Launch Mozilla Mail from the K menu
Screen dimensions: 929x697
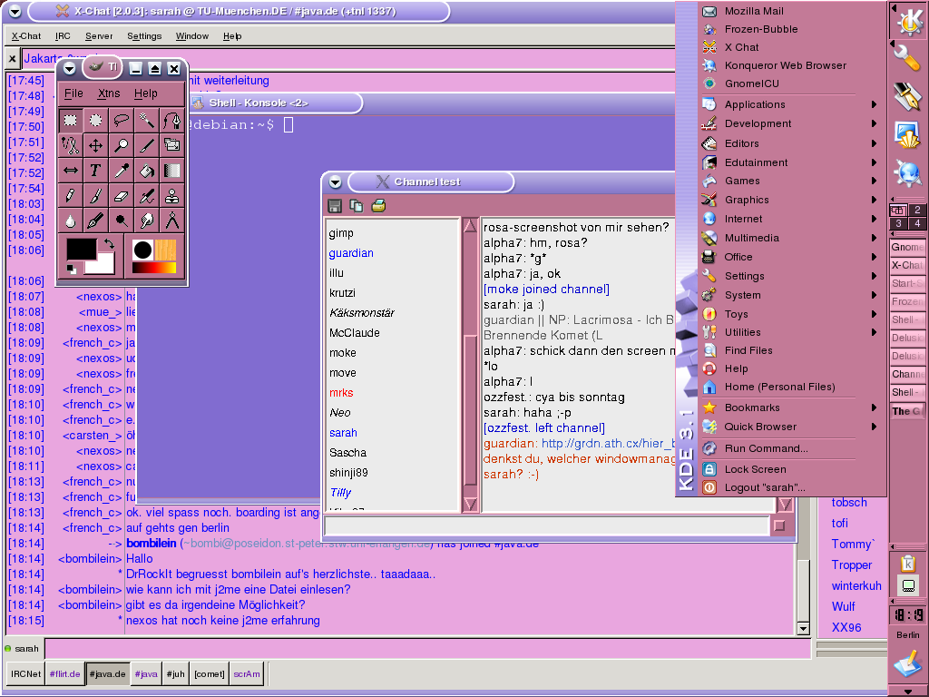[788, 11]
